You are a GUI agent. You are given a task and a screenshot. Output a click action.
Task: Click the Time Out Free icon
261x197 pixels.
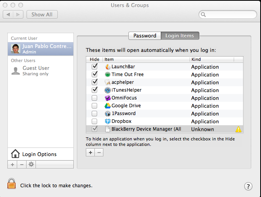(x=108, y=75)
